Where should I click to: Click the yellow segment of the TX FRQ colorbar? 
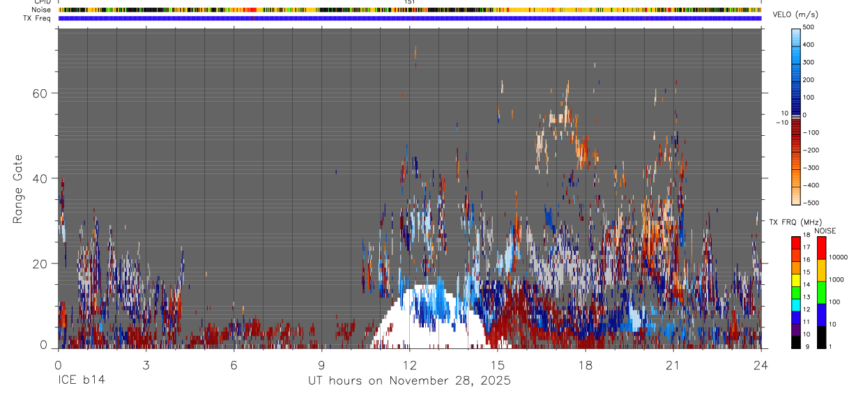point(796,279)
